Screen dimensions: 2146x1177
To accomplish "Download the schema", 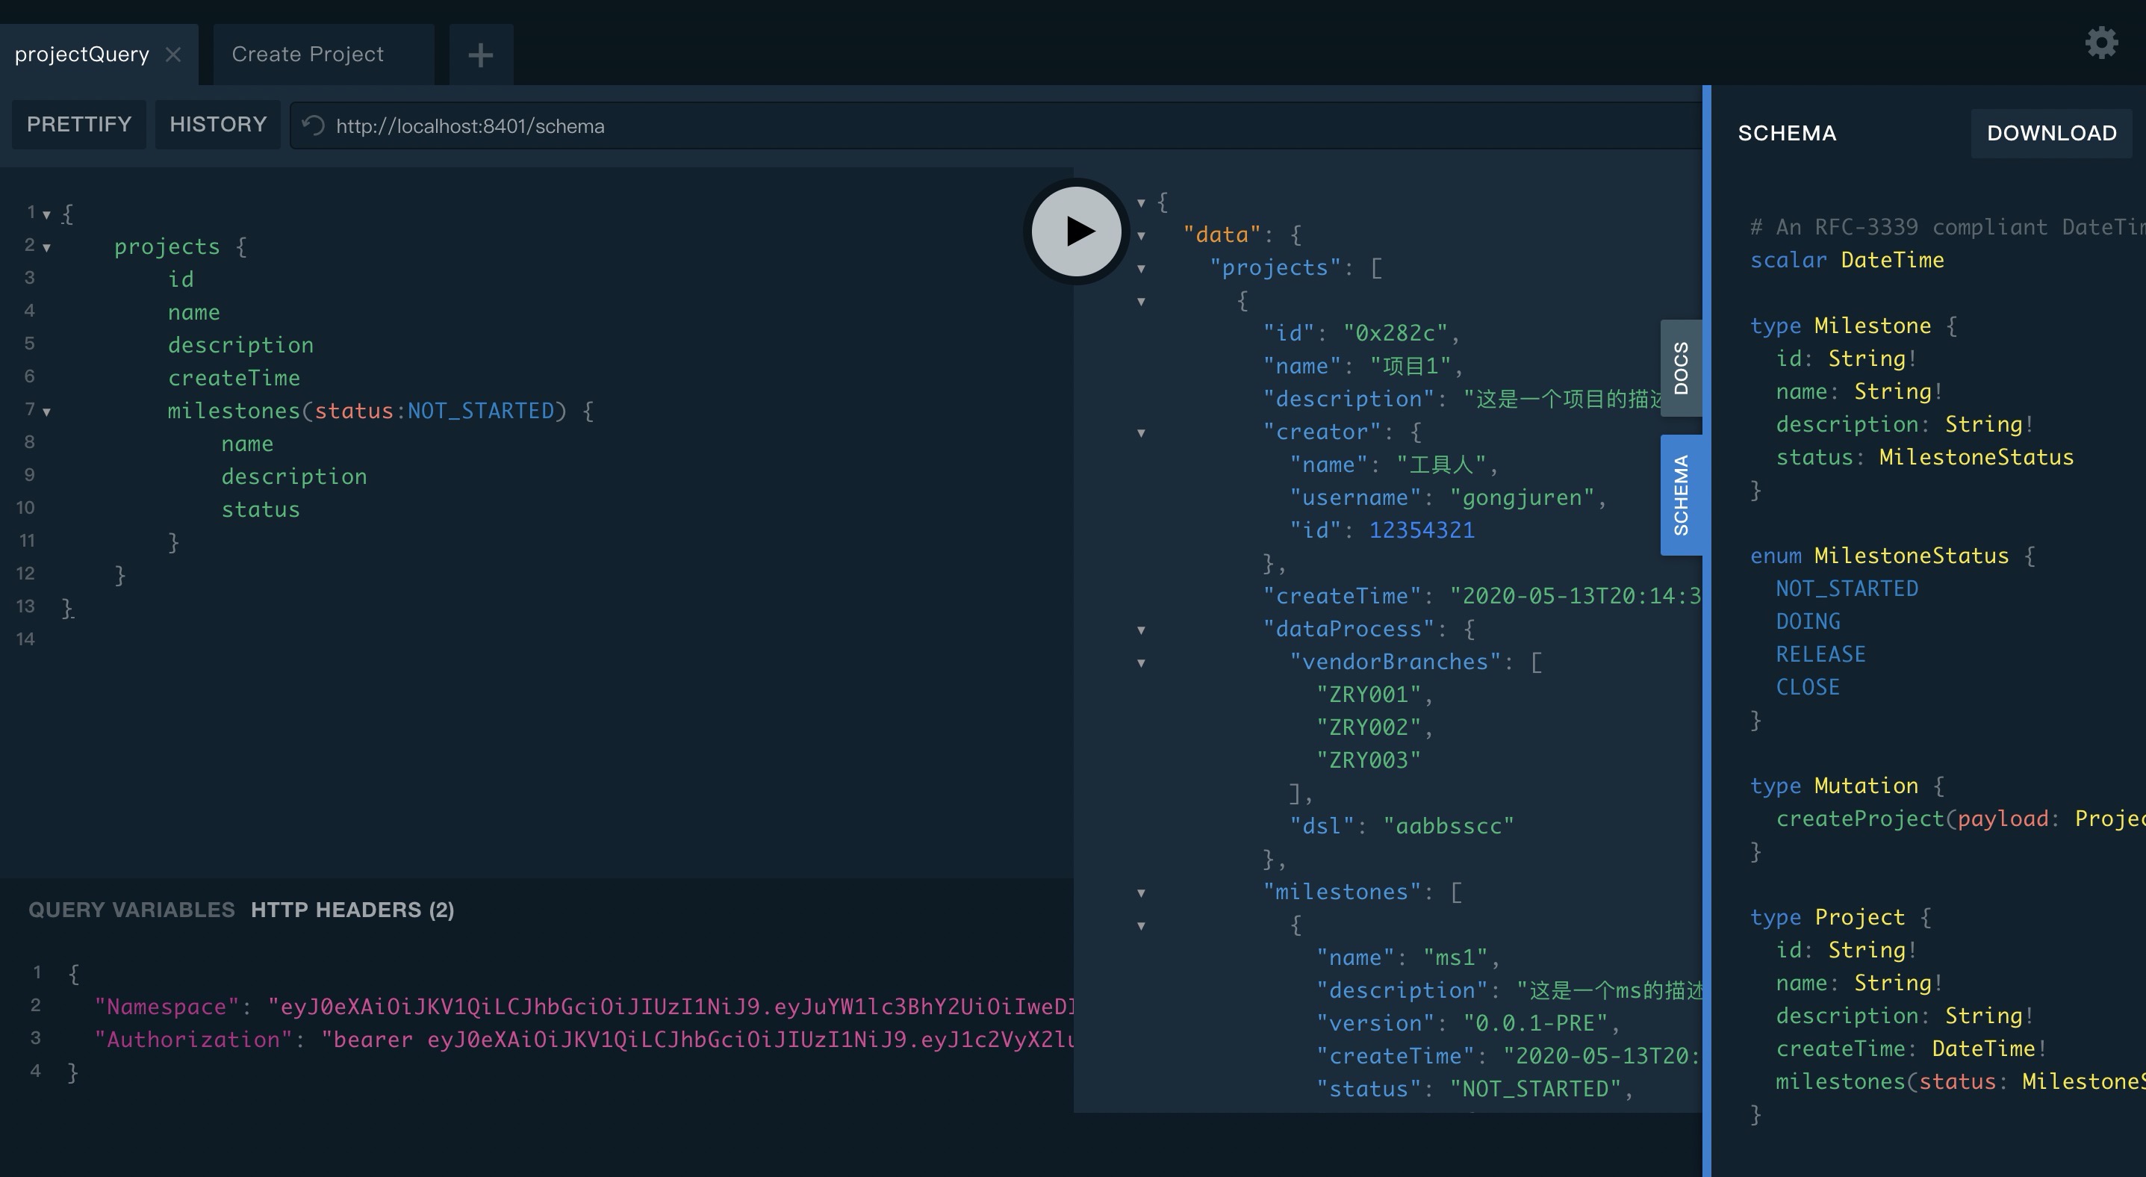I will [x=2050, y=133].
